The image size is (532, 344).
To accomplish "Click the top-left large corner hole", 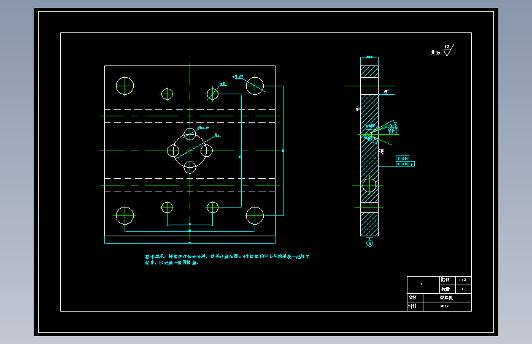I will pyautogui.click(x=125, y=86).
